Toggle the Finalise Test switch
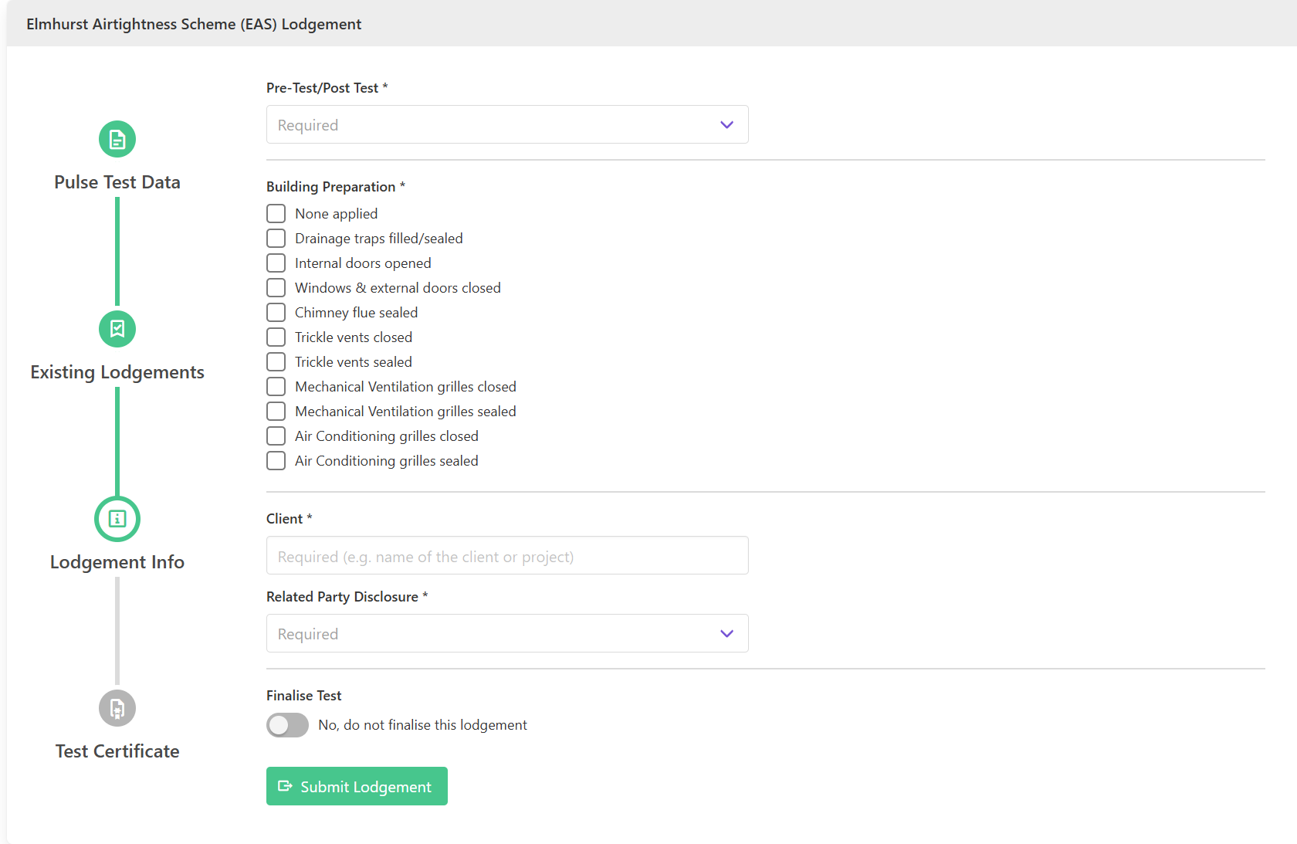The image size is (1297, 844). 287,725
